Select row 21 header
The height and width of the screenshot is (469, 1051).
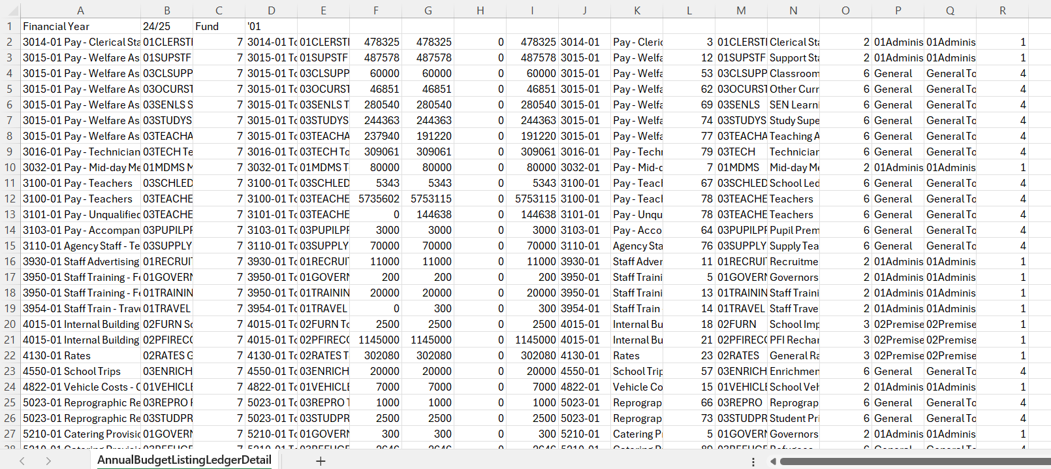point(10,340)
